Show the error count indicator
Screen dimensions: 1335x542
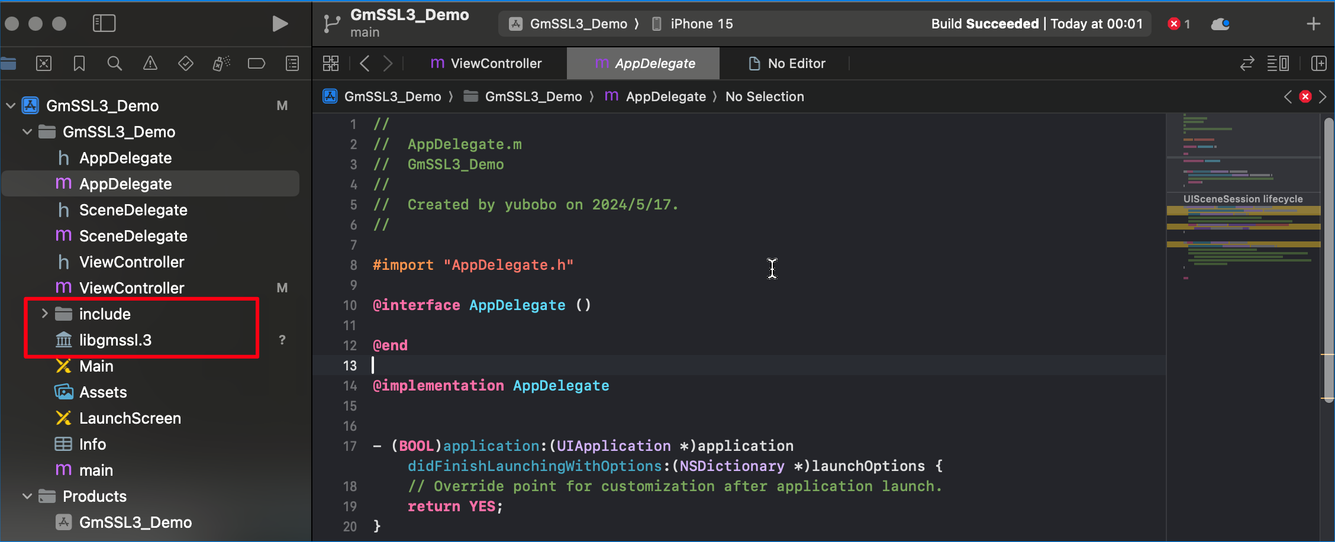coord(1179,24)
